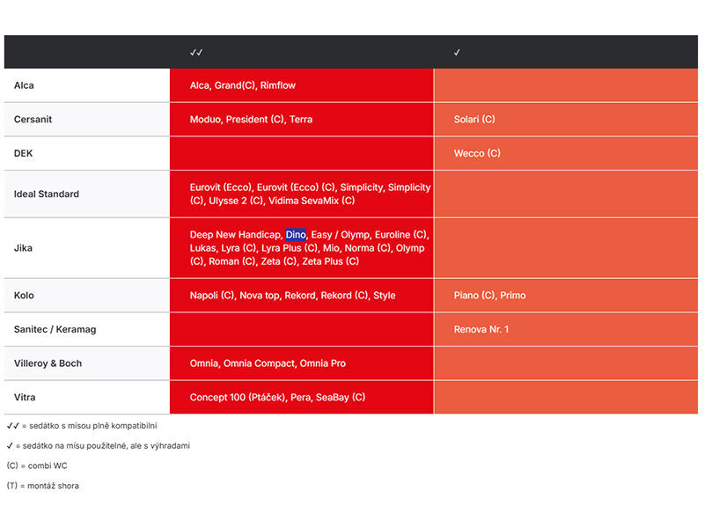Select the Alca brand row label

click(x=24, y=85)
